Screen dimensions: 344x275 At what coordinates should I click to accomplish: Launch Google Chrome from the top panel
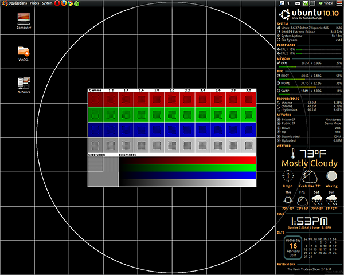pyautogui.click(x=69, y=3)
